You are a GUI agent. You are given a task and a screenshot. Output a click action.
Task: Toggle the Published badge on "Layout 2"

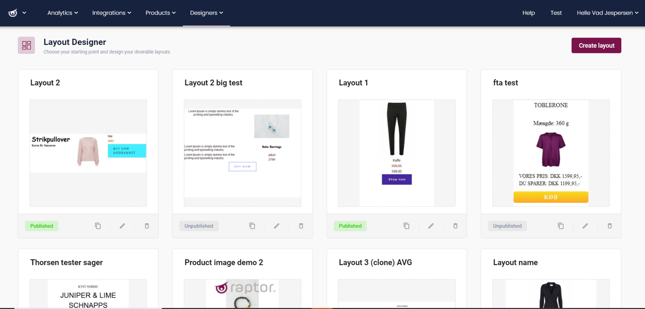pyautogui.click(x=41, y=226)
